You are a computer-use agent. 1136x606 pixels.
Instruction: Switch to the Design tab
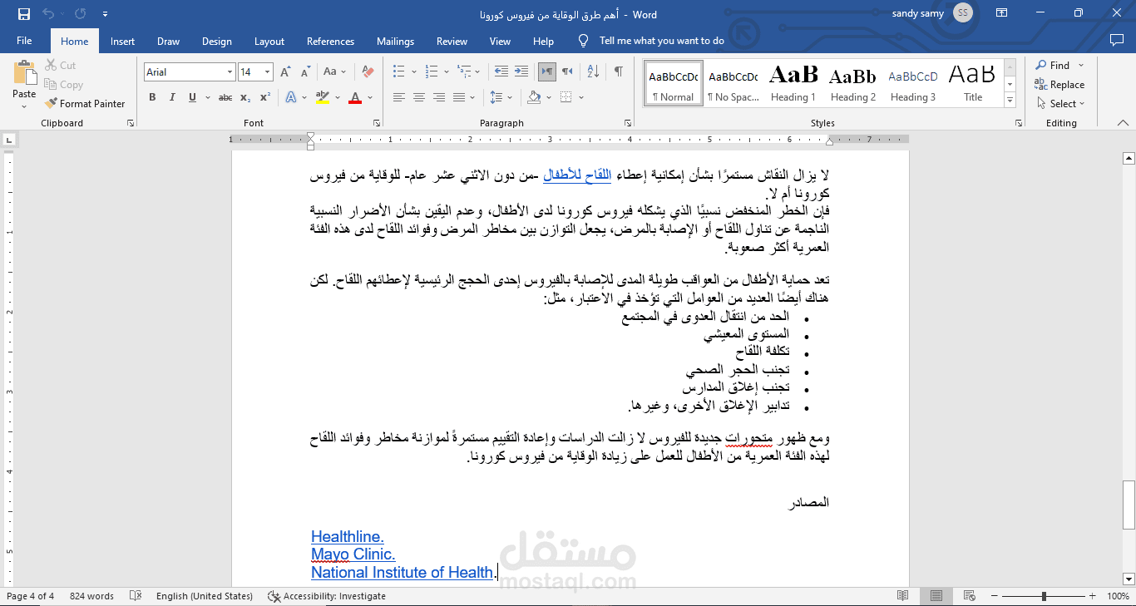[x=217, y=41]
